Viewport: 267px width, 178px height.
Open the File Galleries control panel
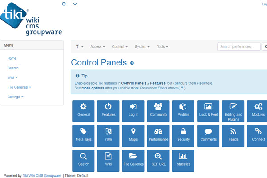coord(133,161)
